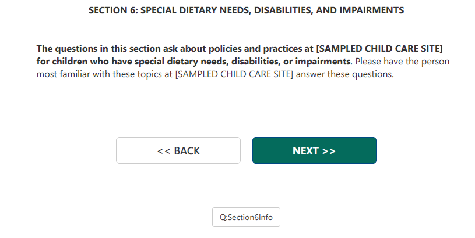Click the sentence starting "Please have the person"
The width and height of the screenshot is (475, 238).
pyautogui.click(x=402, y=61)
